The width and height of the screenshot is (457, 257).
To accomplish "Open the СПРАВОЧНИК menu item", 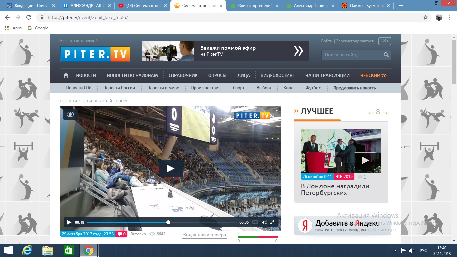I will [183, 75].
